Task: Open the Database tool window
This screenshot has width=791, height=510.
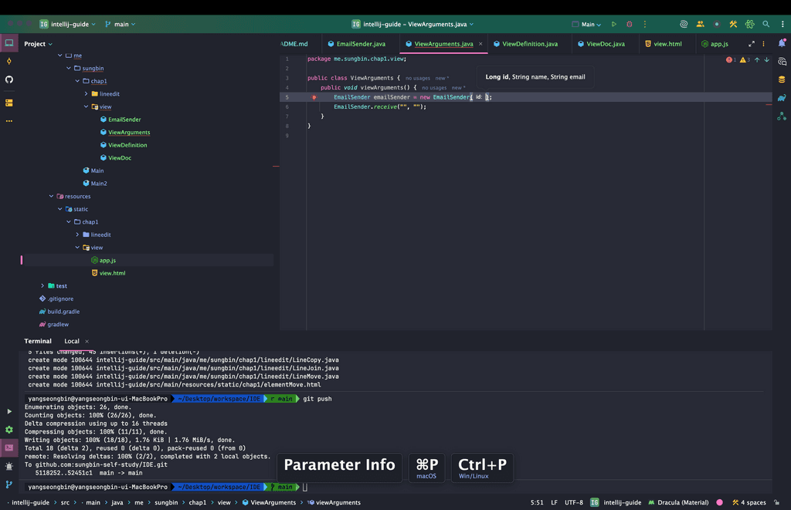Action: (782, 79)
